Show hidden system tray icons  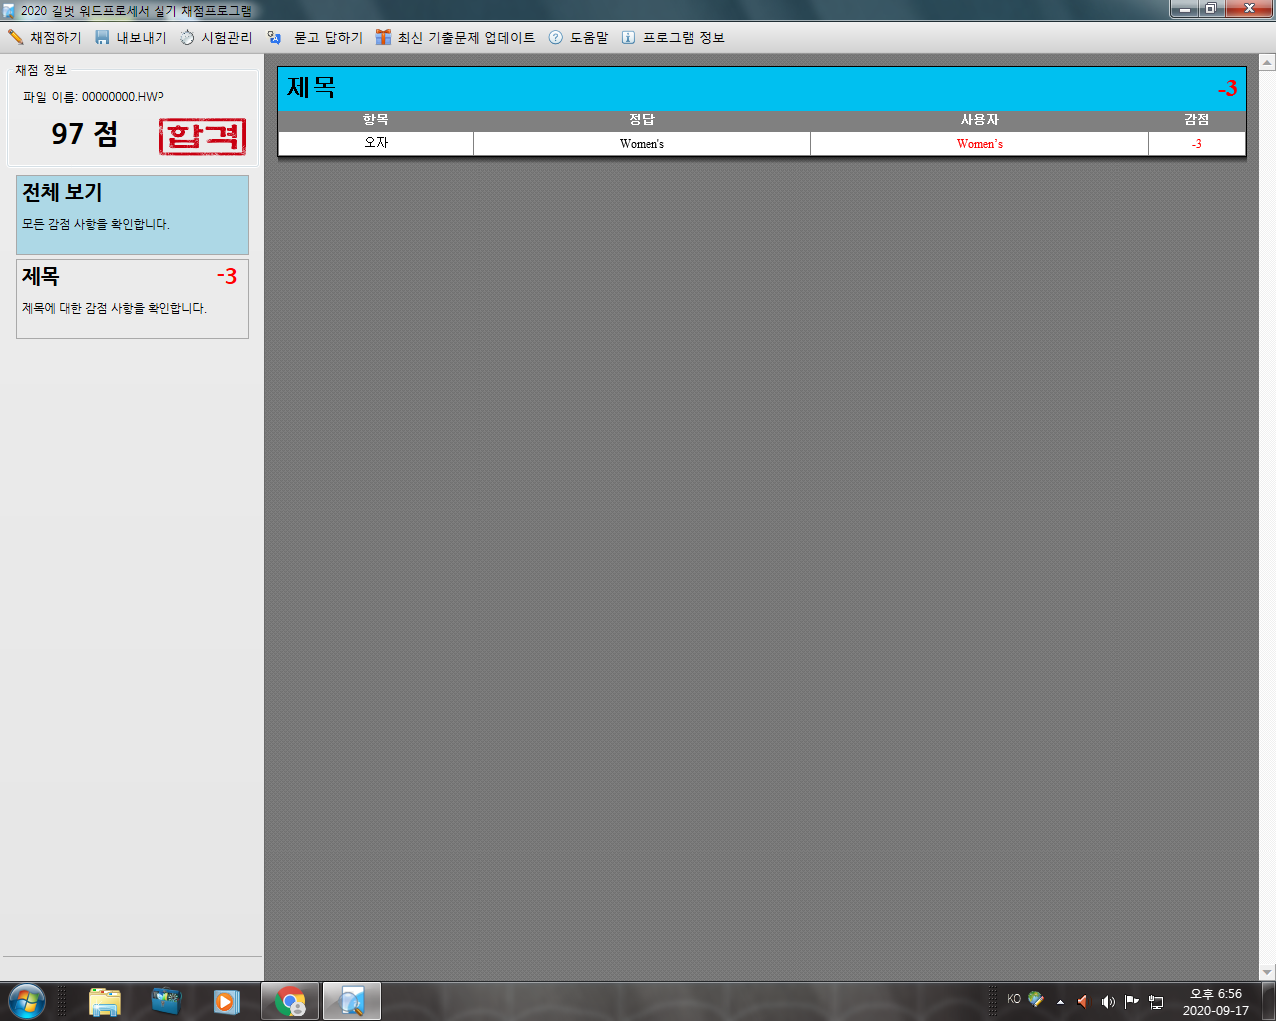tap(1060, 1001)
